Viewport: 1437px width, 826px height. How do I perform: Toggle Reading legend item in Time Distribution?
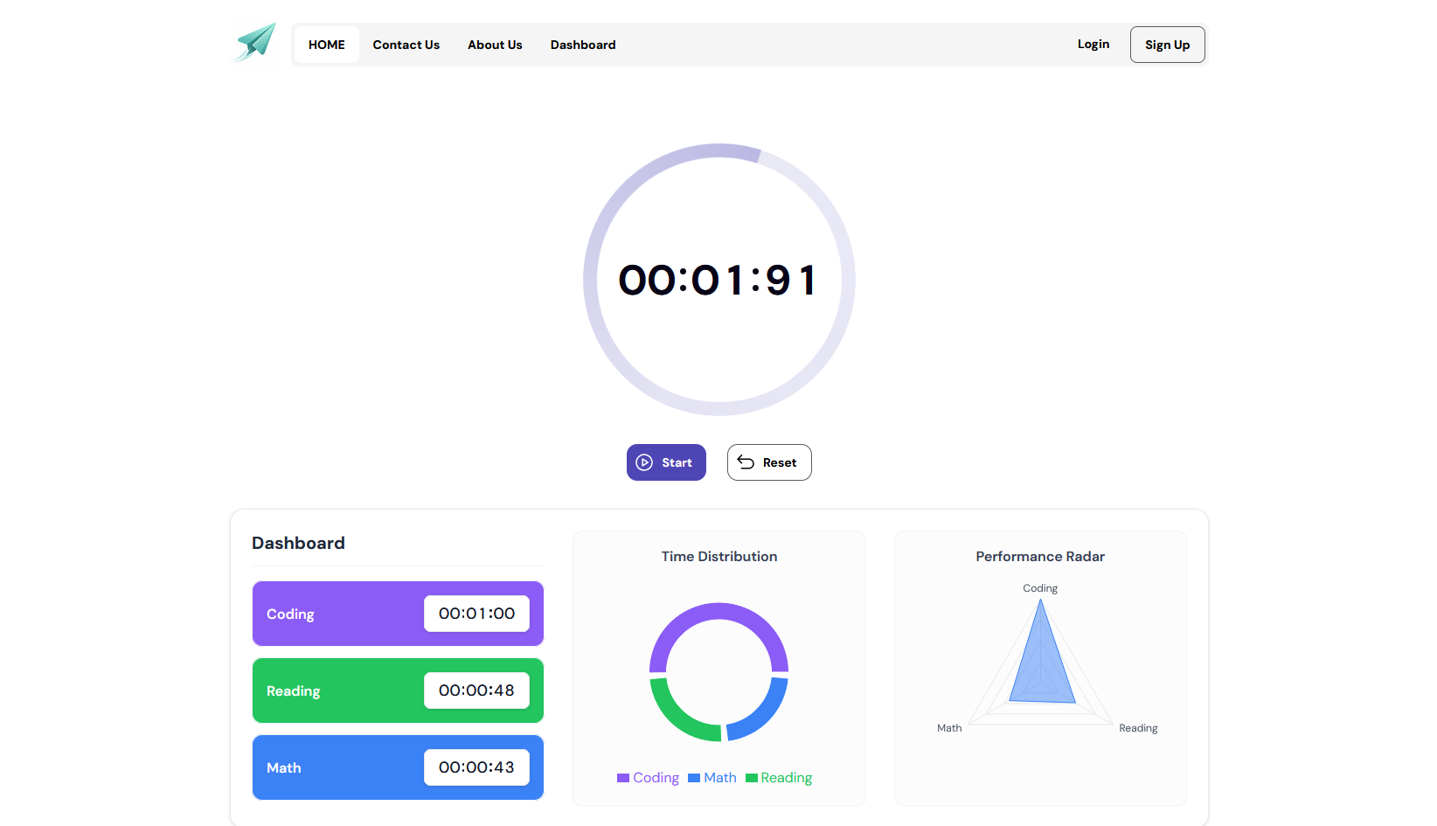click(x=778, y=778)
